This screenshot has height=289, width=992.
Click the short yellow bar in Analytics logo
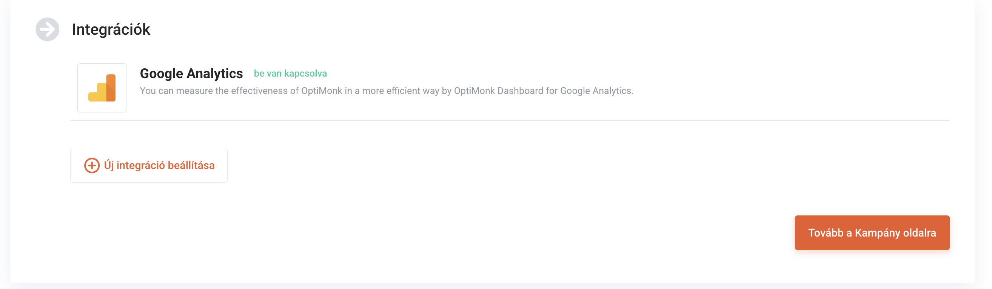94,96
